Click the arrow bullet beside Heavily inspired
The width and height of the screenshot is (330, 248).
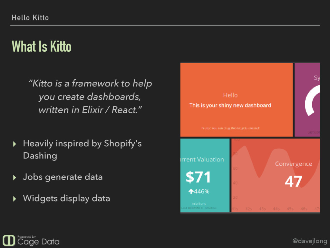pyautogui.click(x=15, y=144)
